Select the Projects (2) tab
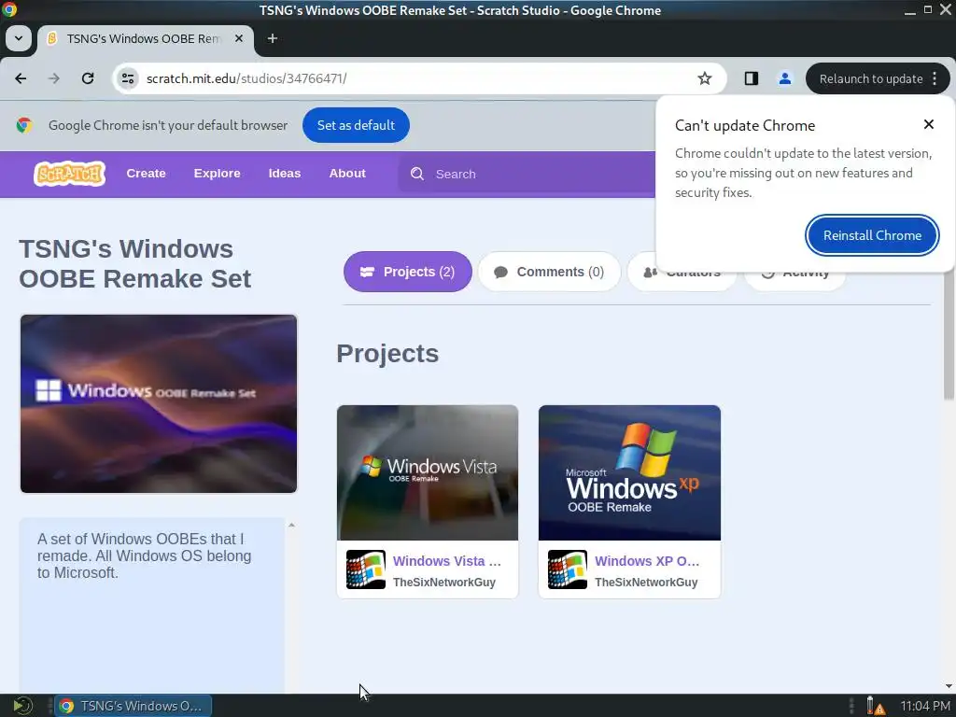The image size is (956, 717). coord(408,272)
